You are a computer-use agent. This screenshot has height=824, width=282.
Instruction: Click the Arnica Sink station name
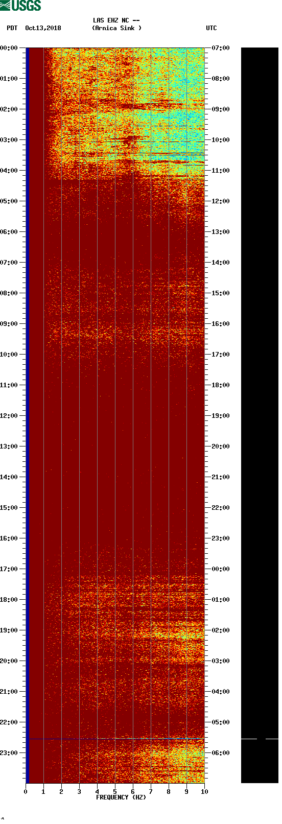click(x=116, y=28)
